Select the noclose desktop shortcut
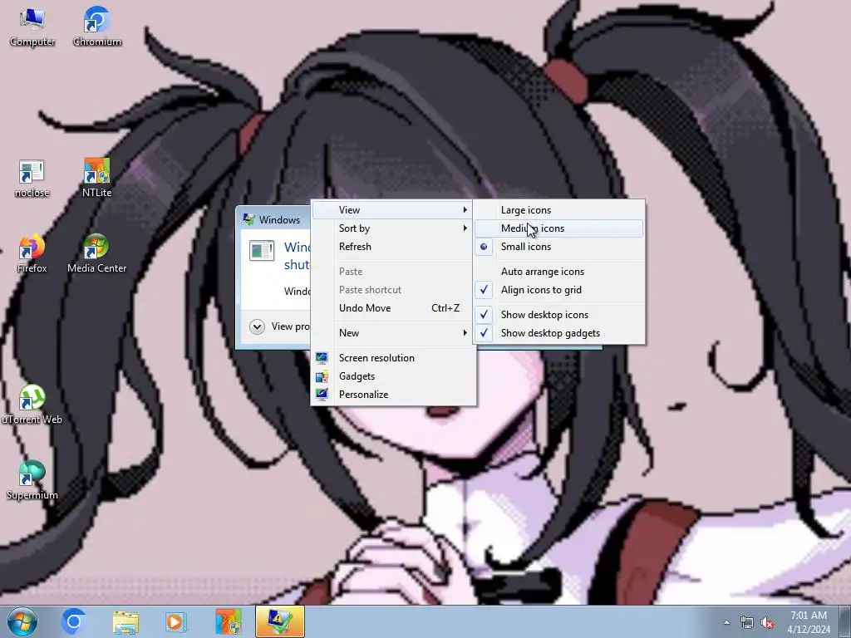Image resolution: width=851 pixels, height=638 pixels. coord(32,179)
